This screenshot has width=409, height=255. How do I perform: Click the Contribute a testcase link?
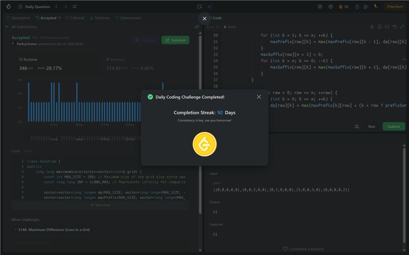click(x=303, y=249)
